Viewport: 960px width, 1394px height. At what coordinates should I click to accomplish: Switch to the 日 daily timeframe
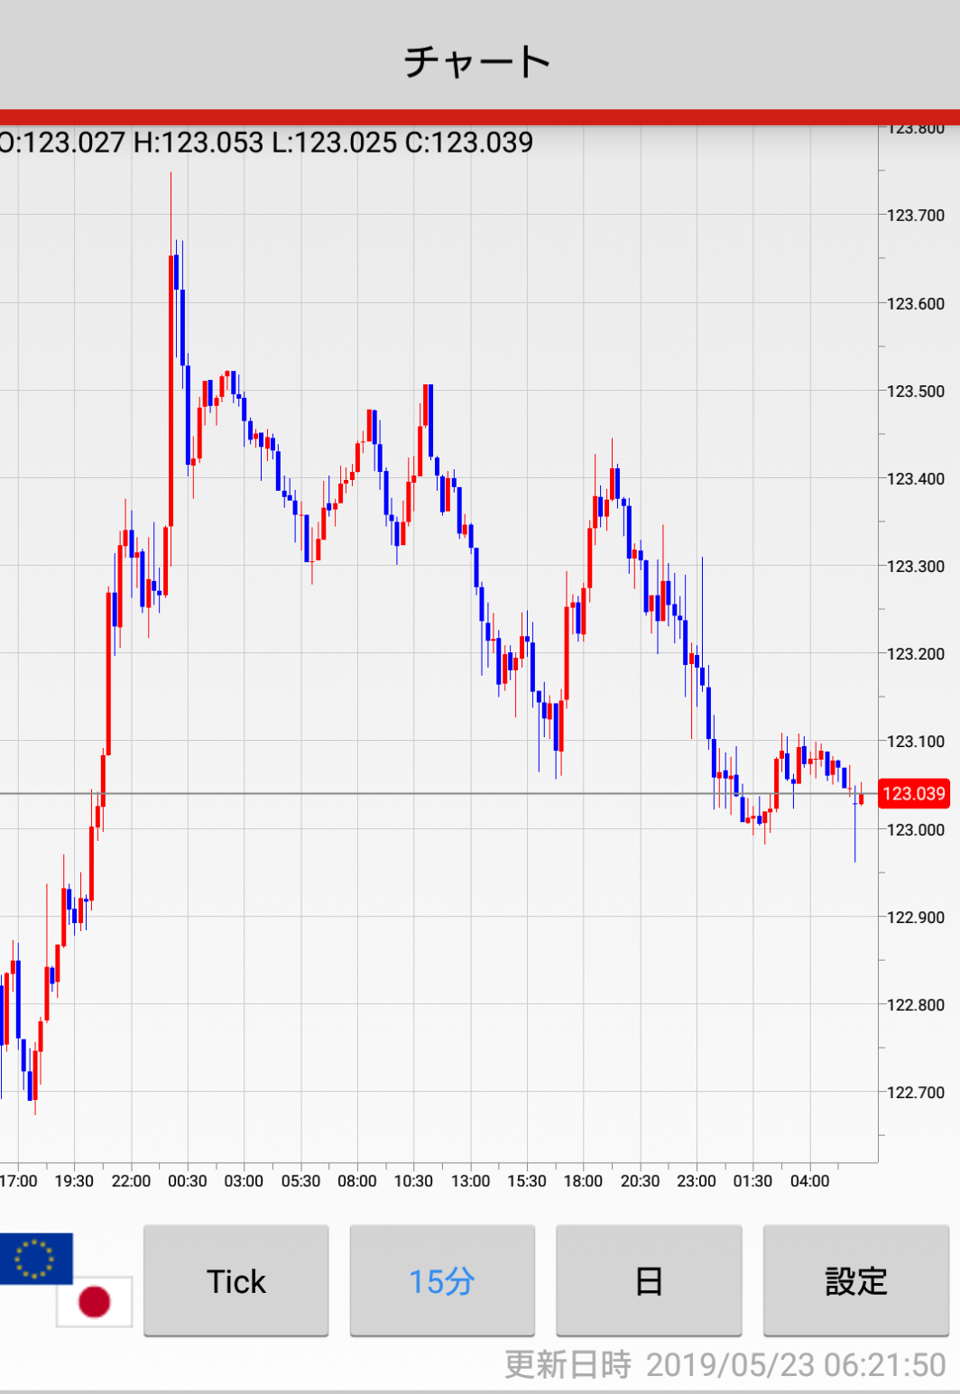pos(649,1280)
